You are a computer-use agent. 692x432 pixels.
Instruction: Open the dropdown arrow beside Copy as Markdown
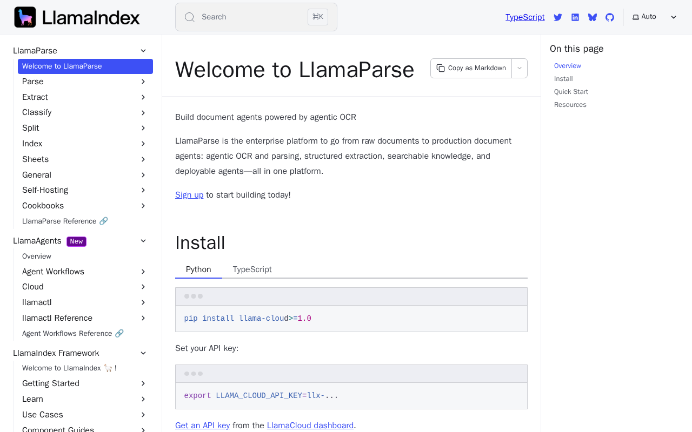tap(520, 68)
